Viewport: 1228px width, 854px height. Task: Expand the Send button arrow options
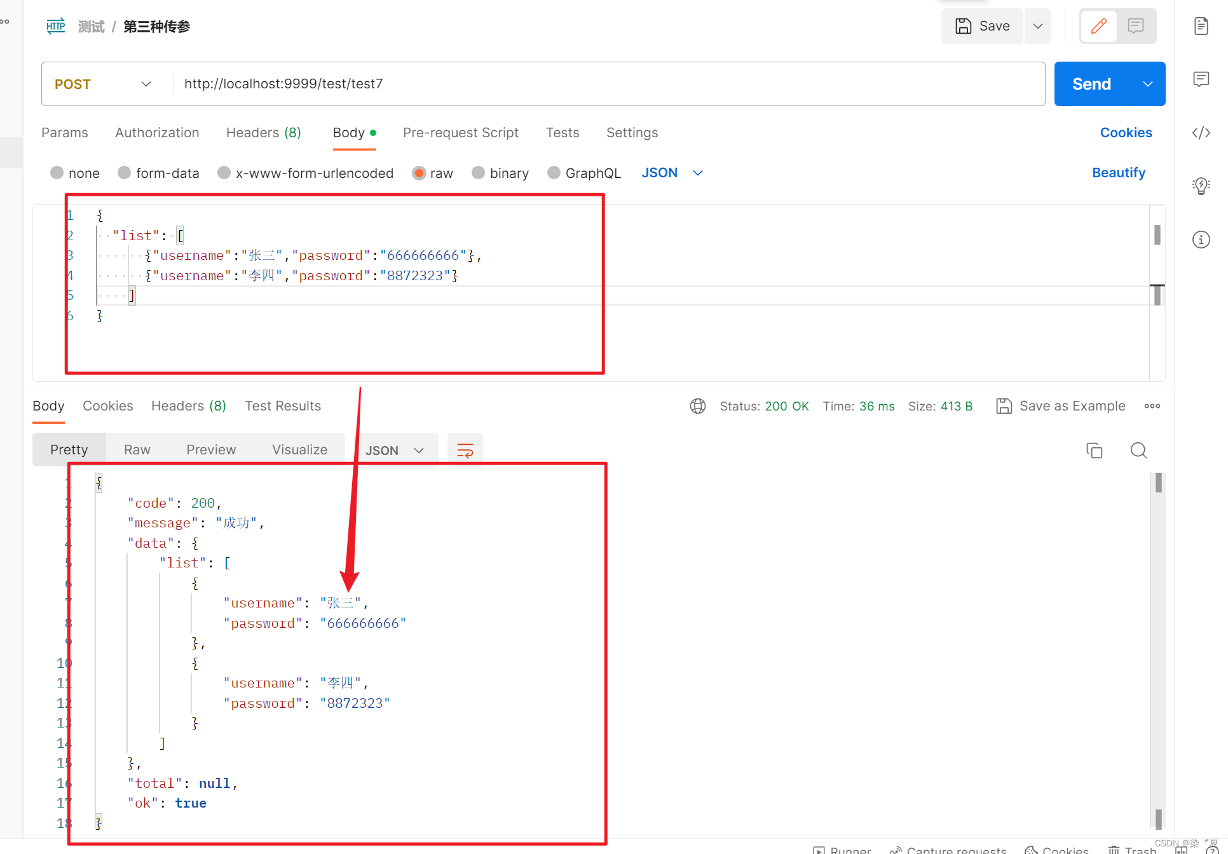[x=1147, y=84]
